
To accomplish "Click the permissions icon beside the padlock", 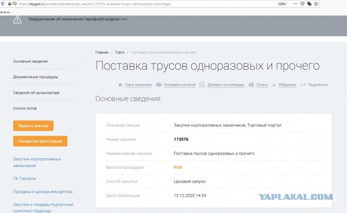I will pyautogui.click(x=15, y=4).
